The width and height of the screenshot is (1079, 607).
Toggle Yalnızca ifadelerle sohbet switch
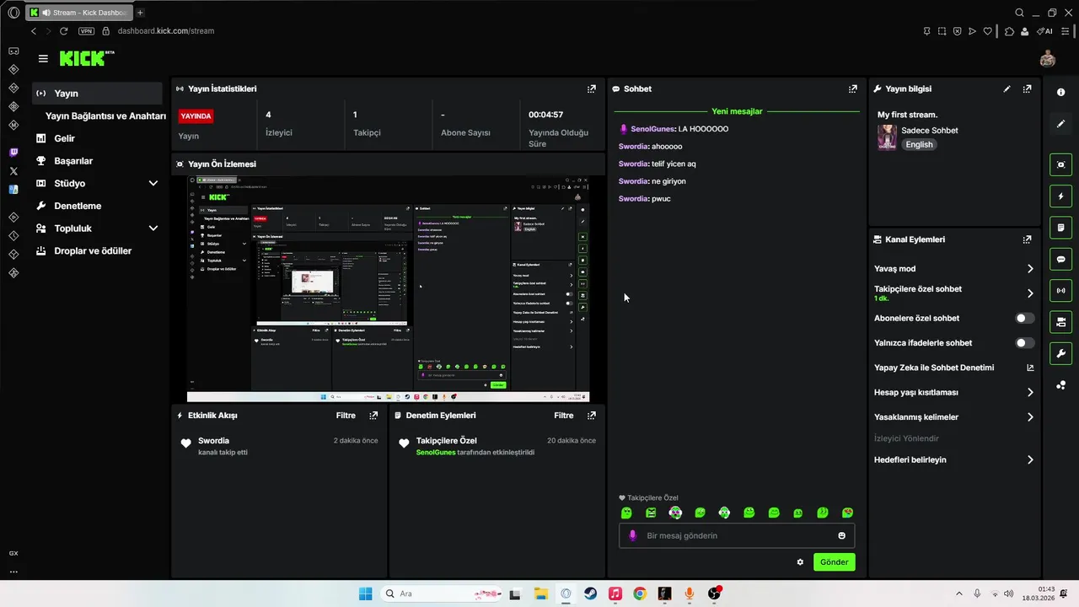point(1024,343)
